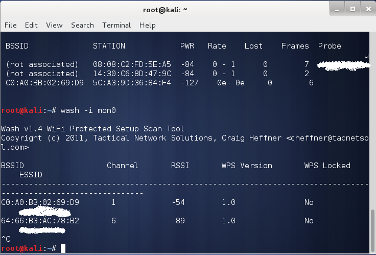Select station MAC 5C:A3:9D:36:84:F4
Viewport: 376px width, 255px height.
pos(132,83)
